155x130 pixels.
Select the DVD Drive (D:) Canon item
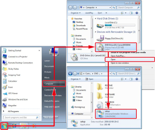116,47
